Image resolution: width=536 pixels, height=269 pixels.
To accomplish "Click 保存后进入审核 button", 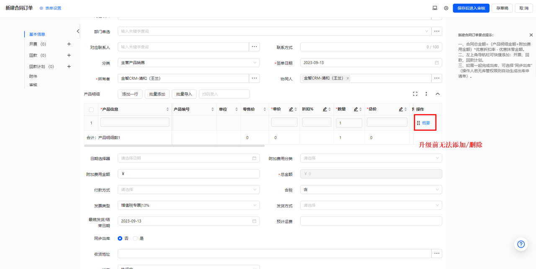I will coord(471,8).
